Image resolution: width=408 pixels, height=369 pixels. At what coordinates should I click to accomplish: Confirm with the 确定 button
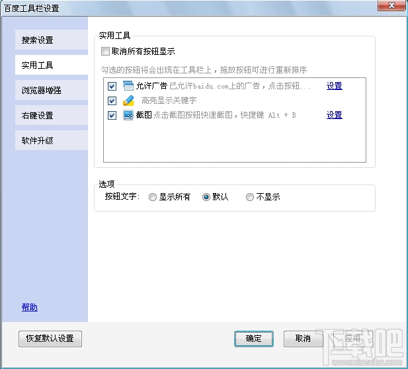tap(254, 339)
